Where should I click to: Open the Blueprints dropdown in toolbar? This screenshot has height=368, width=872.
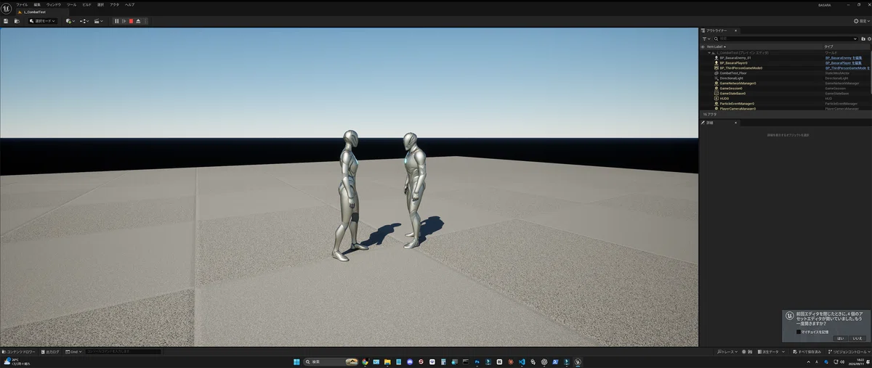pyautogui.click(x=84, y=21)
